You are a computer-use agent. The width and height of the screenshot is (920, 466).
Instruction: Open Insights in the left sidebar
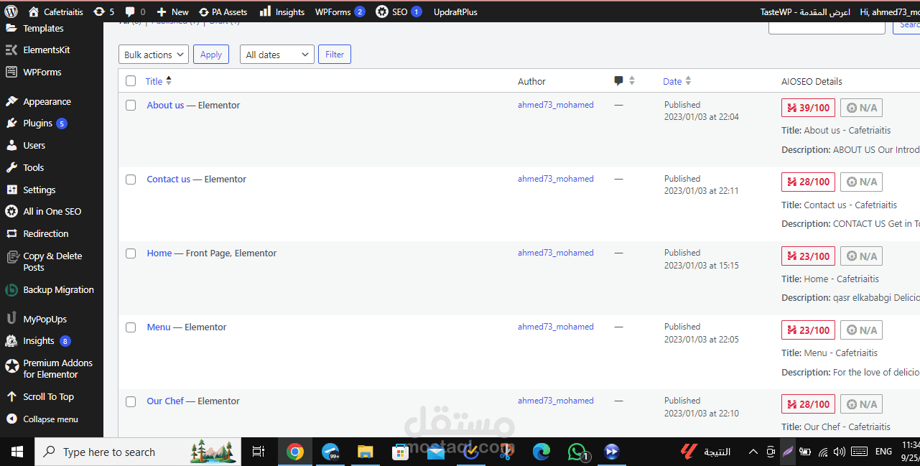(x=38, y=340)
